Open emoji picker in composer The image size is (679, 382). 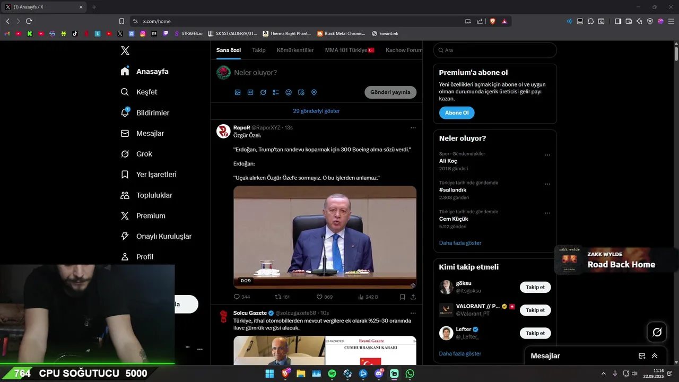[x=289, y=92]
